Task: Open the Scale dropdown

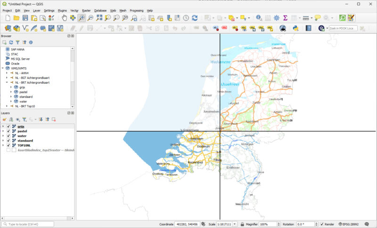Action: pyautogui.click(x=235, y=224)
